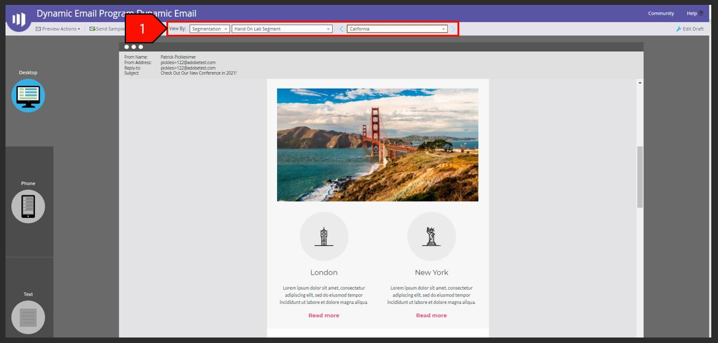Viewport: 718px width, 343px height.
Task: Open the Community link
Action: [661, 13]
